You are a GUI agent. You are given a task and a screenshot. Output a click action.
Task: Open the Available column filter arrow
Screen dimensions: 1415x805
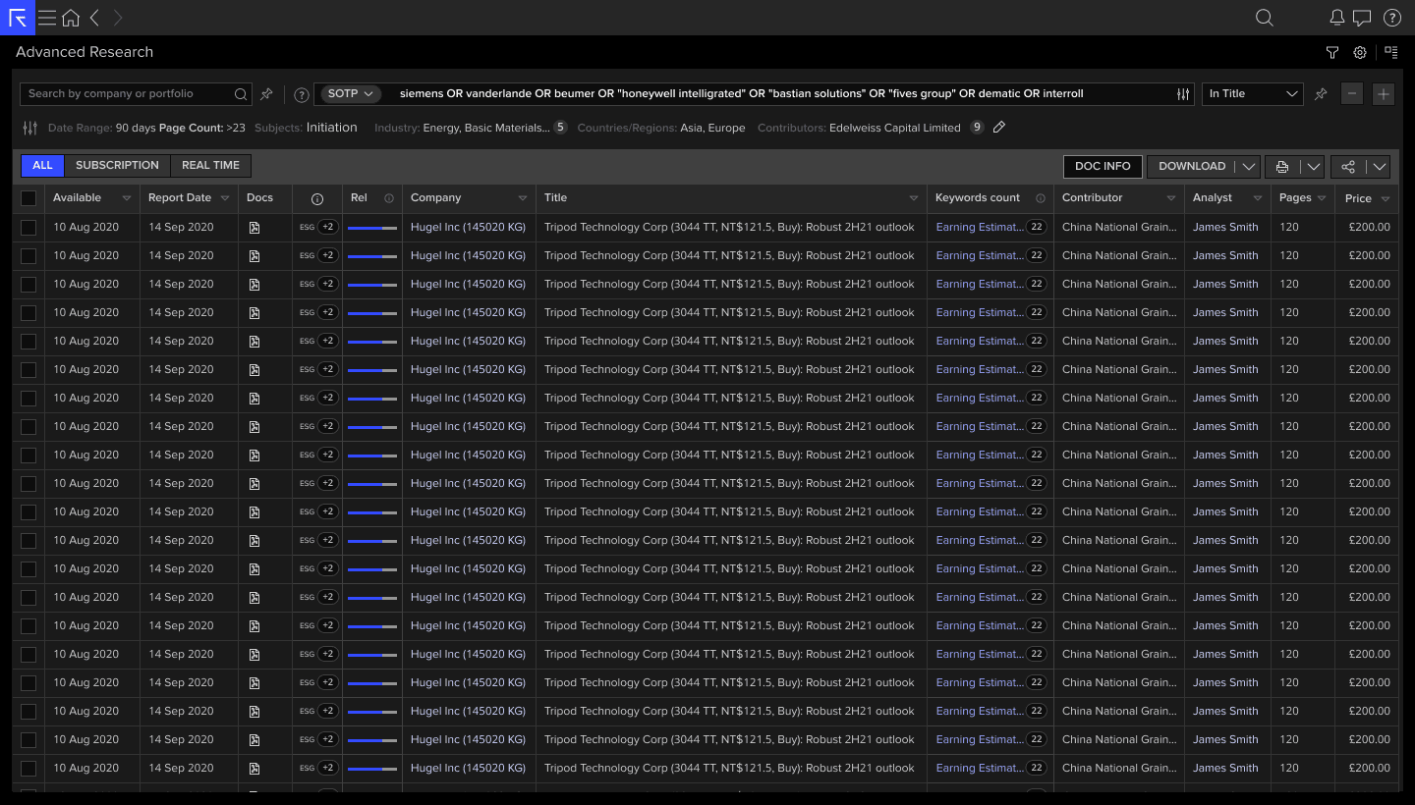pos(126,198)
